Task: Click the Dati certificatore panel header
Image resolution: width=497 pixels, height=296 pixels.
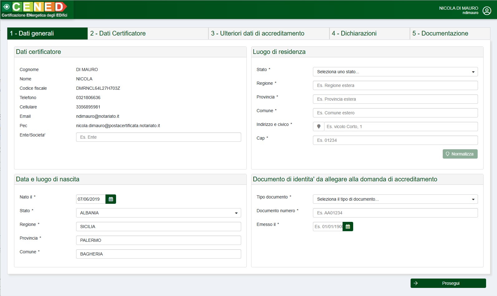Action: (130, 52)
